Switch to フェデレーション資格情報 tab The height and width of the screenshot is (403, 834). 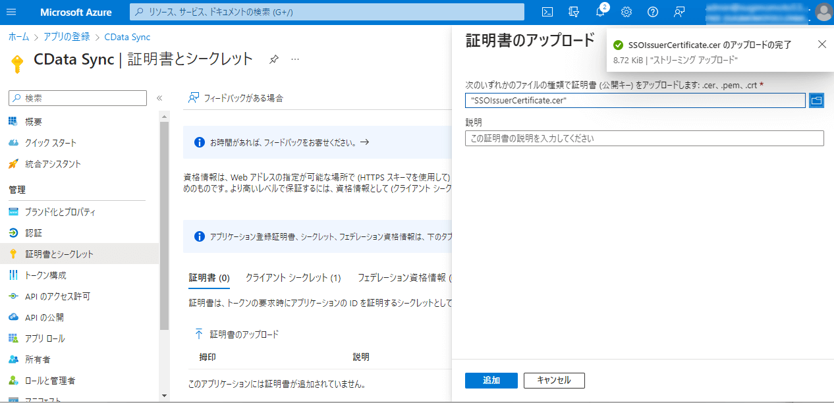pos(404,278)
